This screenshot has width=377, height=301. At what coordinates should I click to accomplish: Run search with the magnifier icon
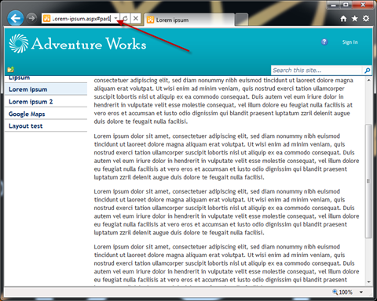click(367, 71)
